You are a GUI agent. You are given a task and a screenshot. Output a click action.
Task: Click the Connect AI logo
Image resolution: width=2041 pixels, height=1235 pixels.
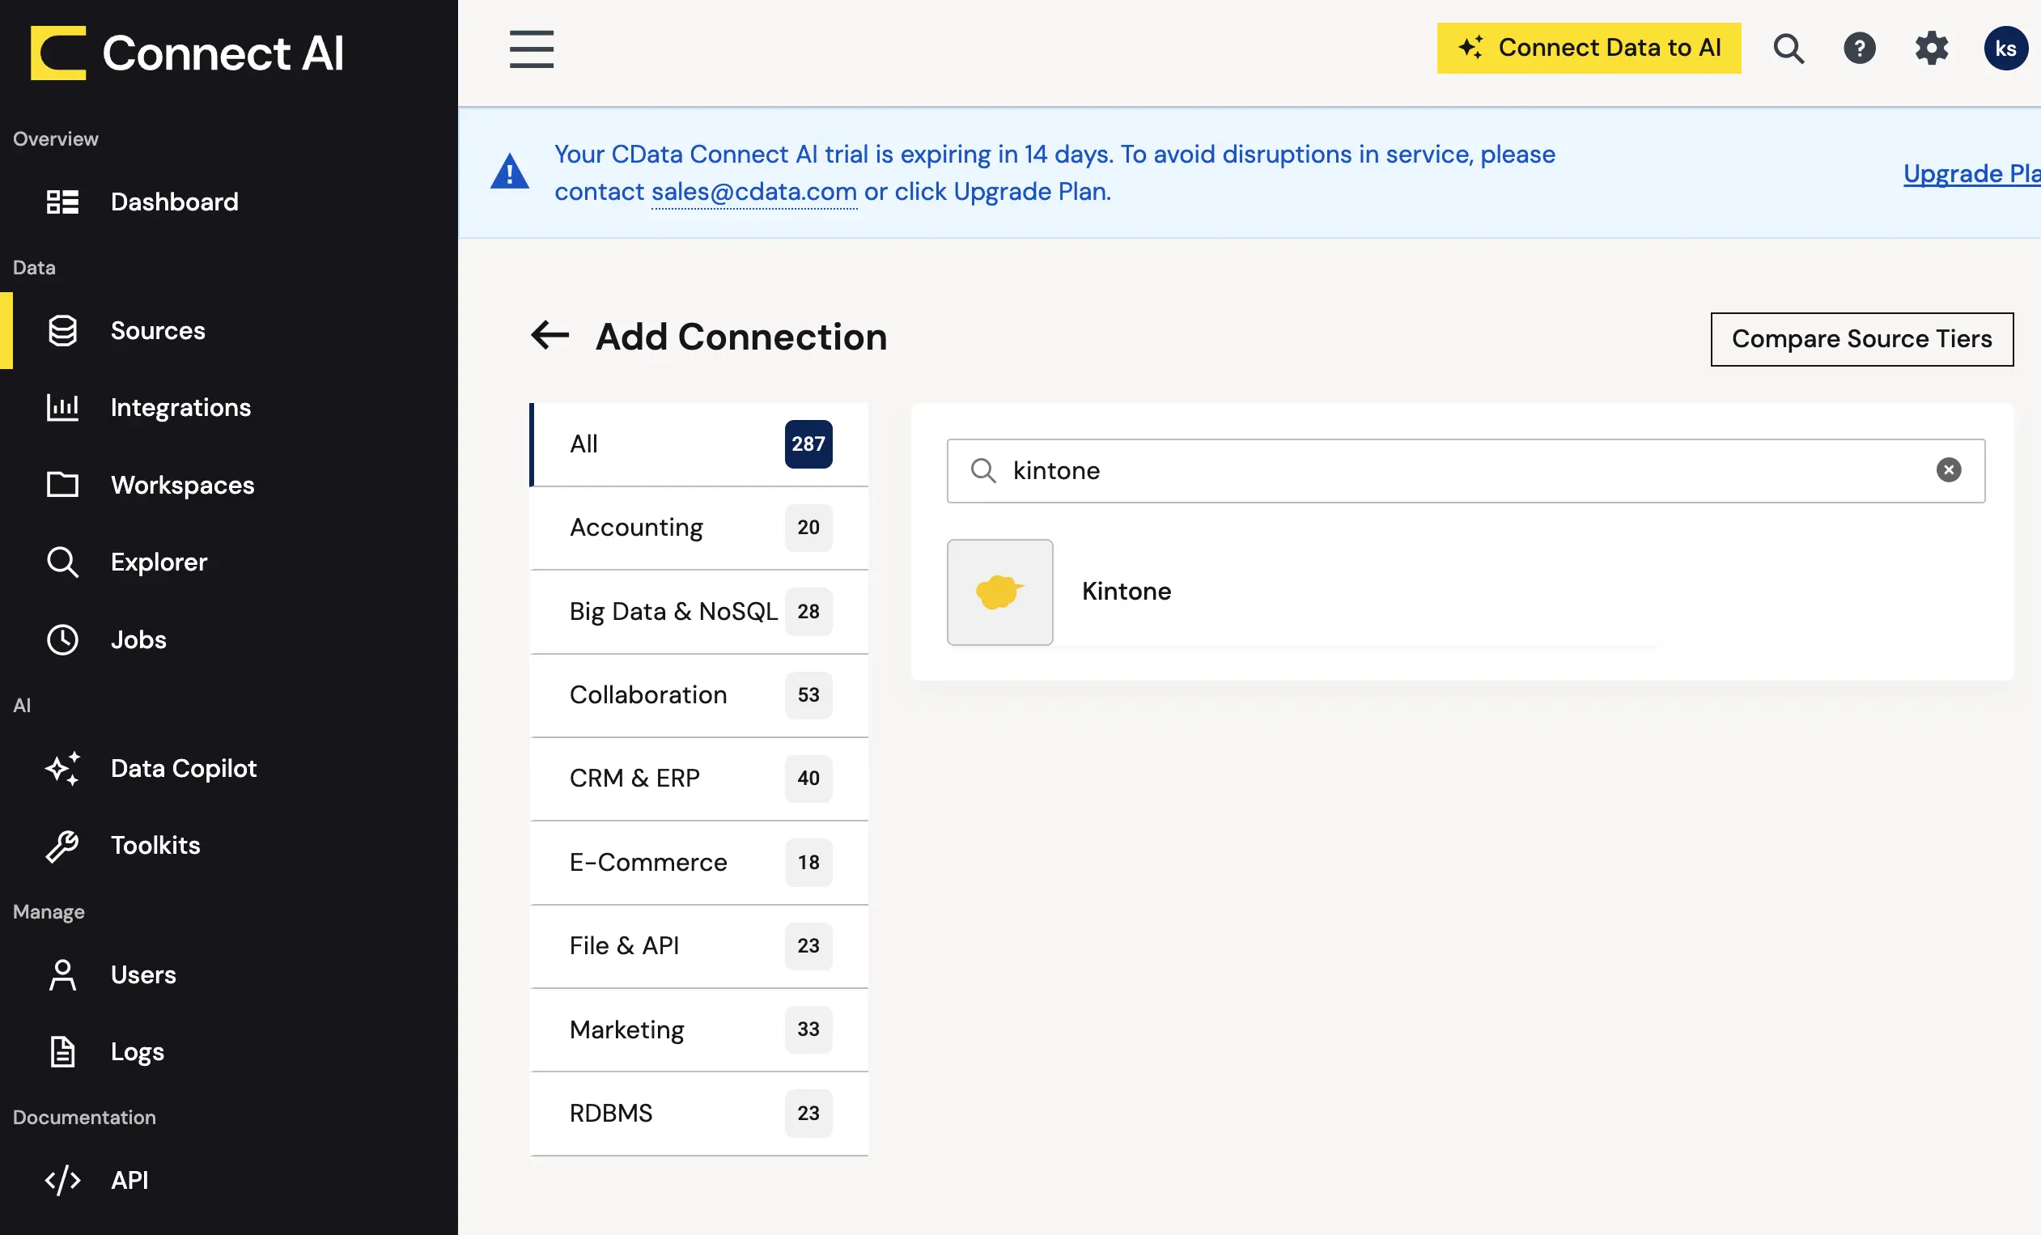[187, 52]
